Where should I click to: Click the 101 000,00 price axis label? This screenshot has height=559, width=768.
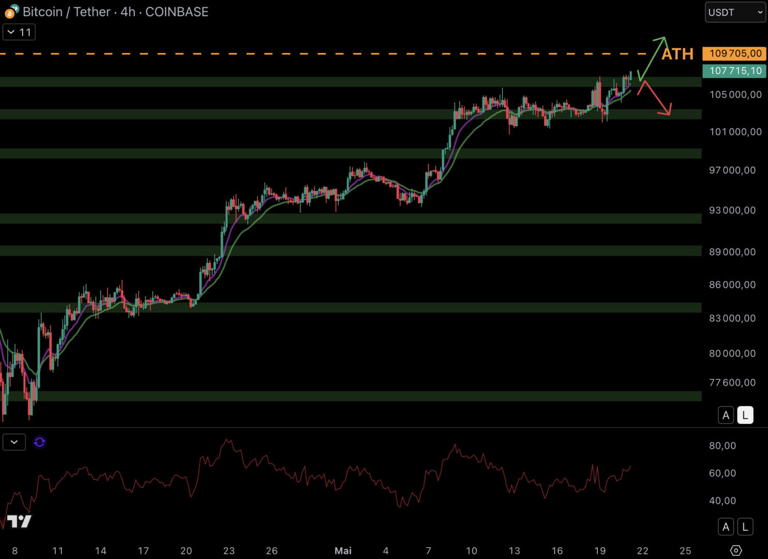pyautogui.click(x=735, y=132)
